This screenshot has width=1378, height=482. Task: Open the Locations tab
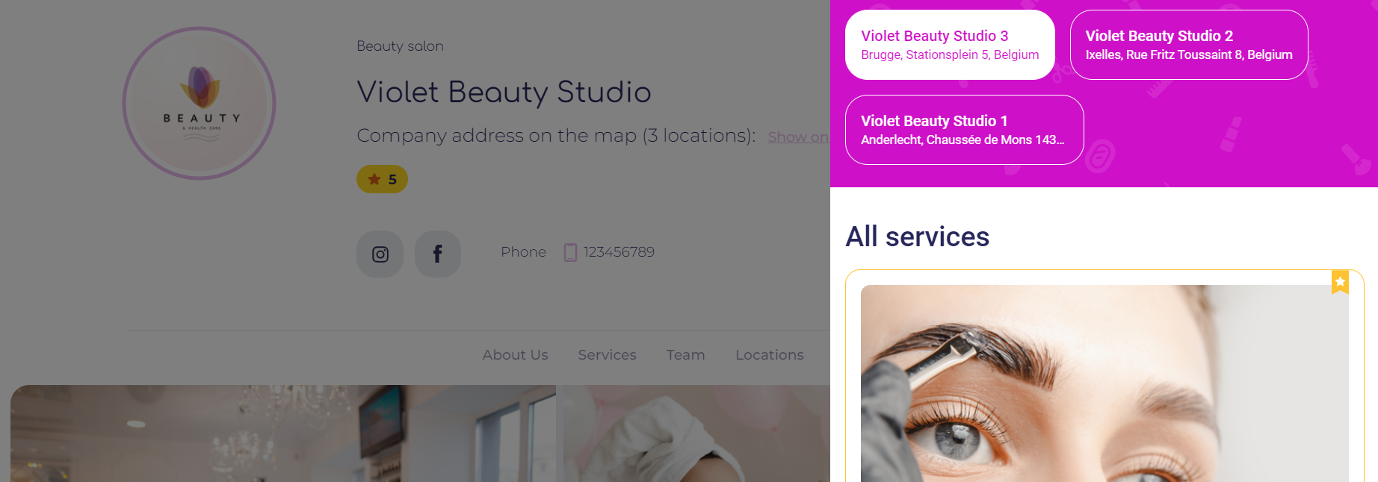click(x=770, y=355)
